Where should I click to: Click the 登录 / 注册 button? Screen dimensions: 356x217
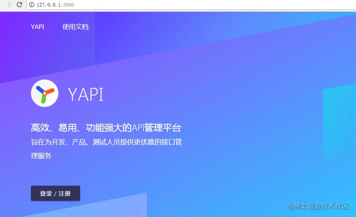point(55,193)
